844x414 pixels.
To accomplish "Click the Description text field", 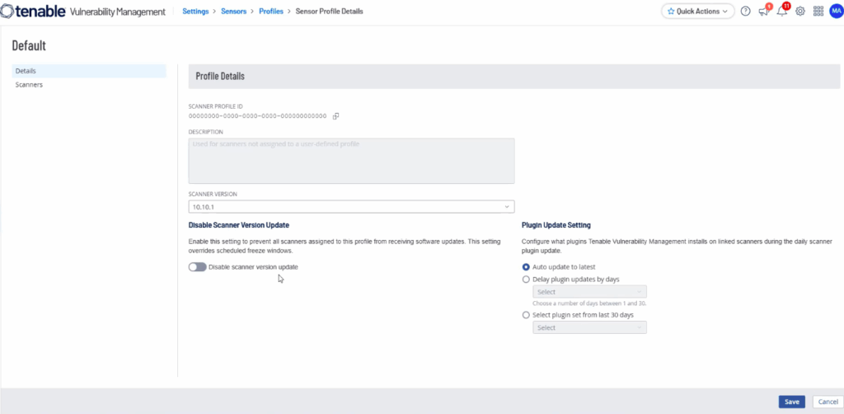I will pyautogui.click(x=351, y=160).
